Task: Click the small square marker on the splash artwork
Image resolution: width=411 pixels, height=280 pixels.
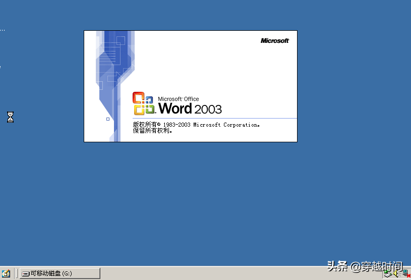Action: (108, 119)
